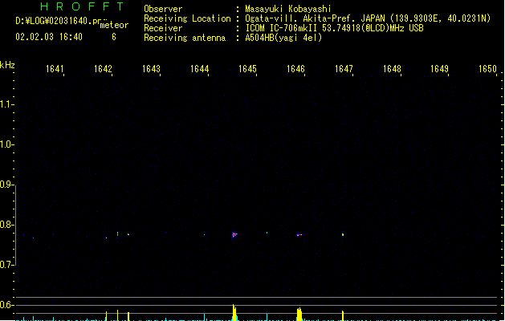
Task: Click the 1.1 frequency axis label
Action: tap(6, 104)
